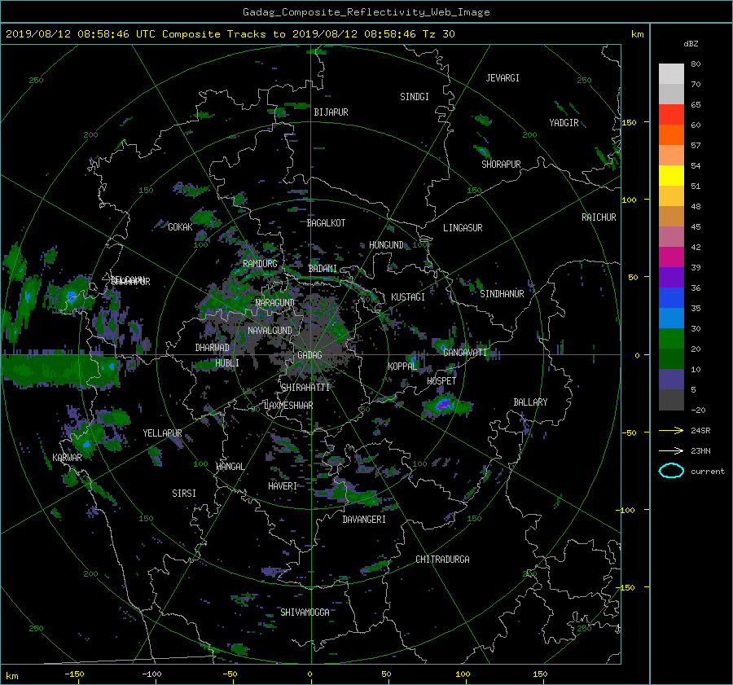Viewport: 733px width, 685px height.
Task: Select the magenta 42 dBZ color swatch
Action: [671, 257]
